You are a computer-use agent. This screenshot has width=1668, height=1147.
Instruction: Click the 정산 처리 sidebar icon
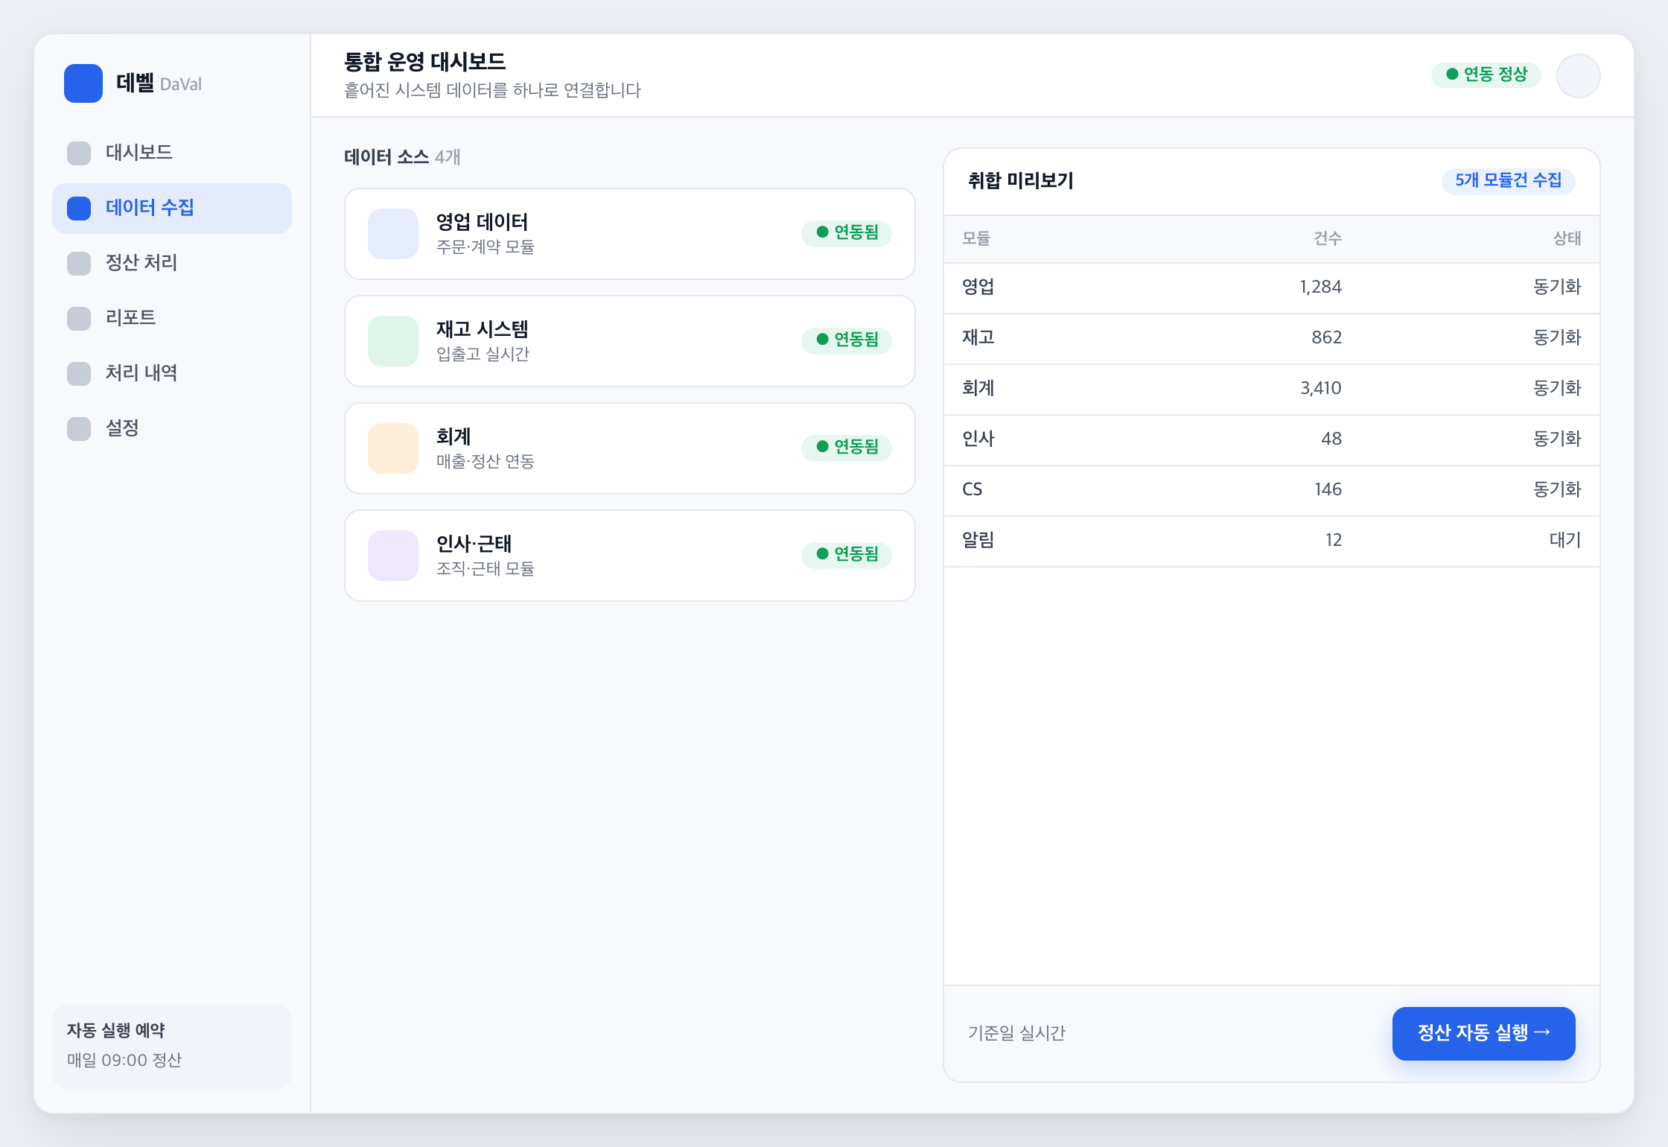79,263
